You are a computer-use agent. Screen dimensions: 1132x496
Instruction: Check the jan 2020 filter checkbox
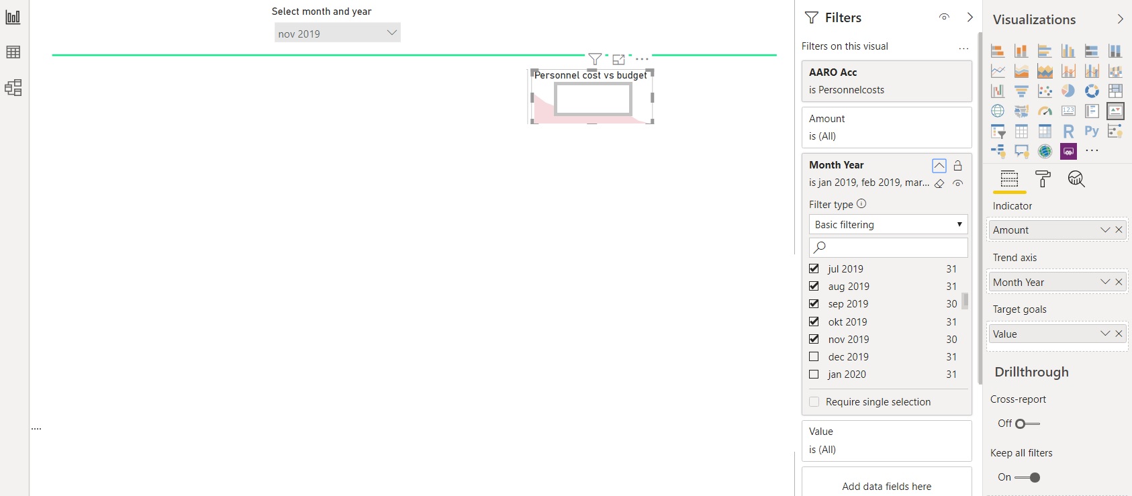814,374
